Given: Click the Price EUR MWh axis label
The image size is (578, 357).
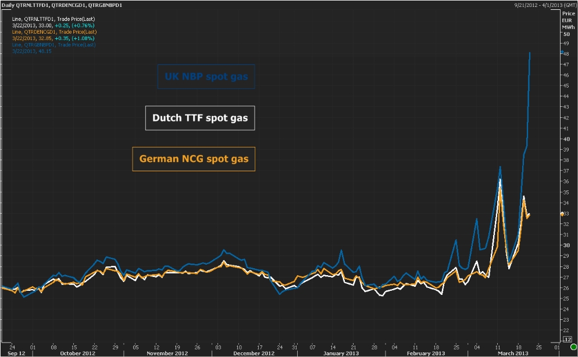Looking at the screenshot, I should click(x=568, y=20).
